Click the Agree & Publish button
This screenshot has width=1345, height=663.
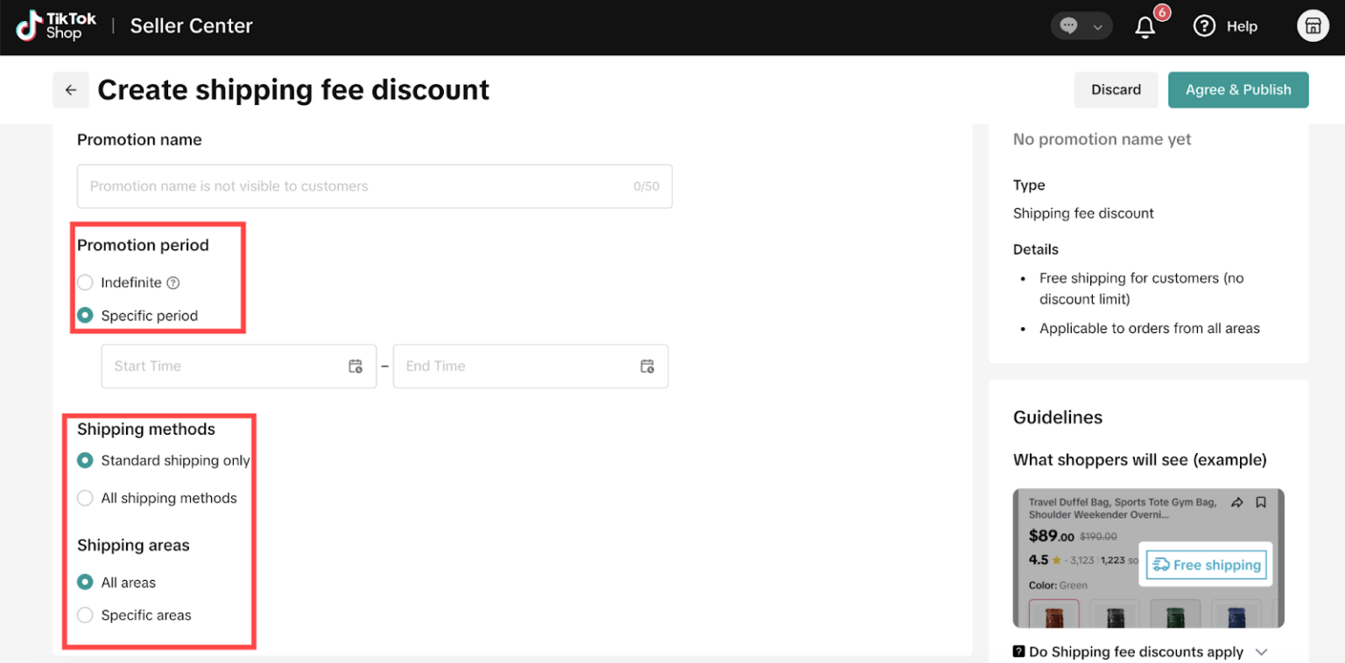[x=1238, y=89]
